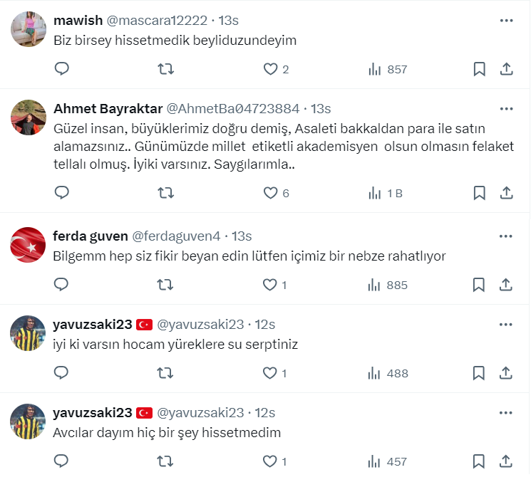Screen dimensions: 531x482
Task: Open more options on mawish's tweet
Action: (506, 21)
